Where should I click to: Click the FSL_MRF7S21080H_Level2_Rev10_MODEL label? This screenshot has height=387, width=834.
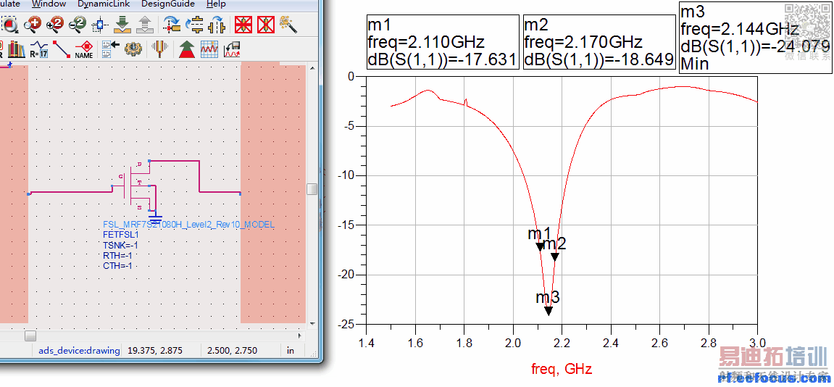coord(189,225)
